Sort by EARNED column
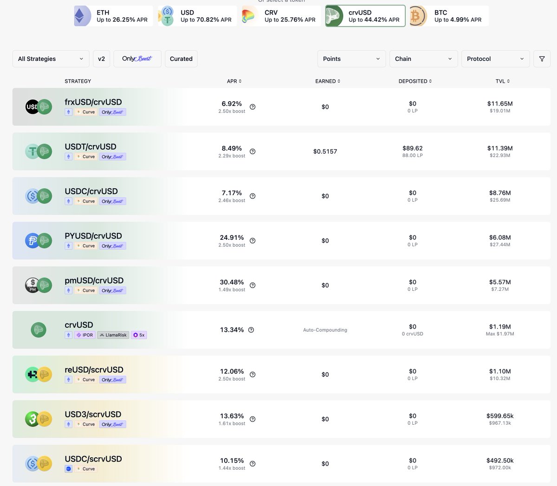 328,81
